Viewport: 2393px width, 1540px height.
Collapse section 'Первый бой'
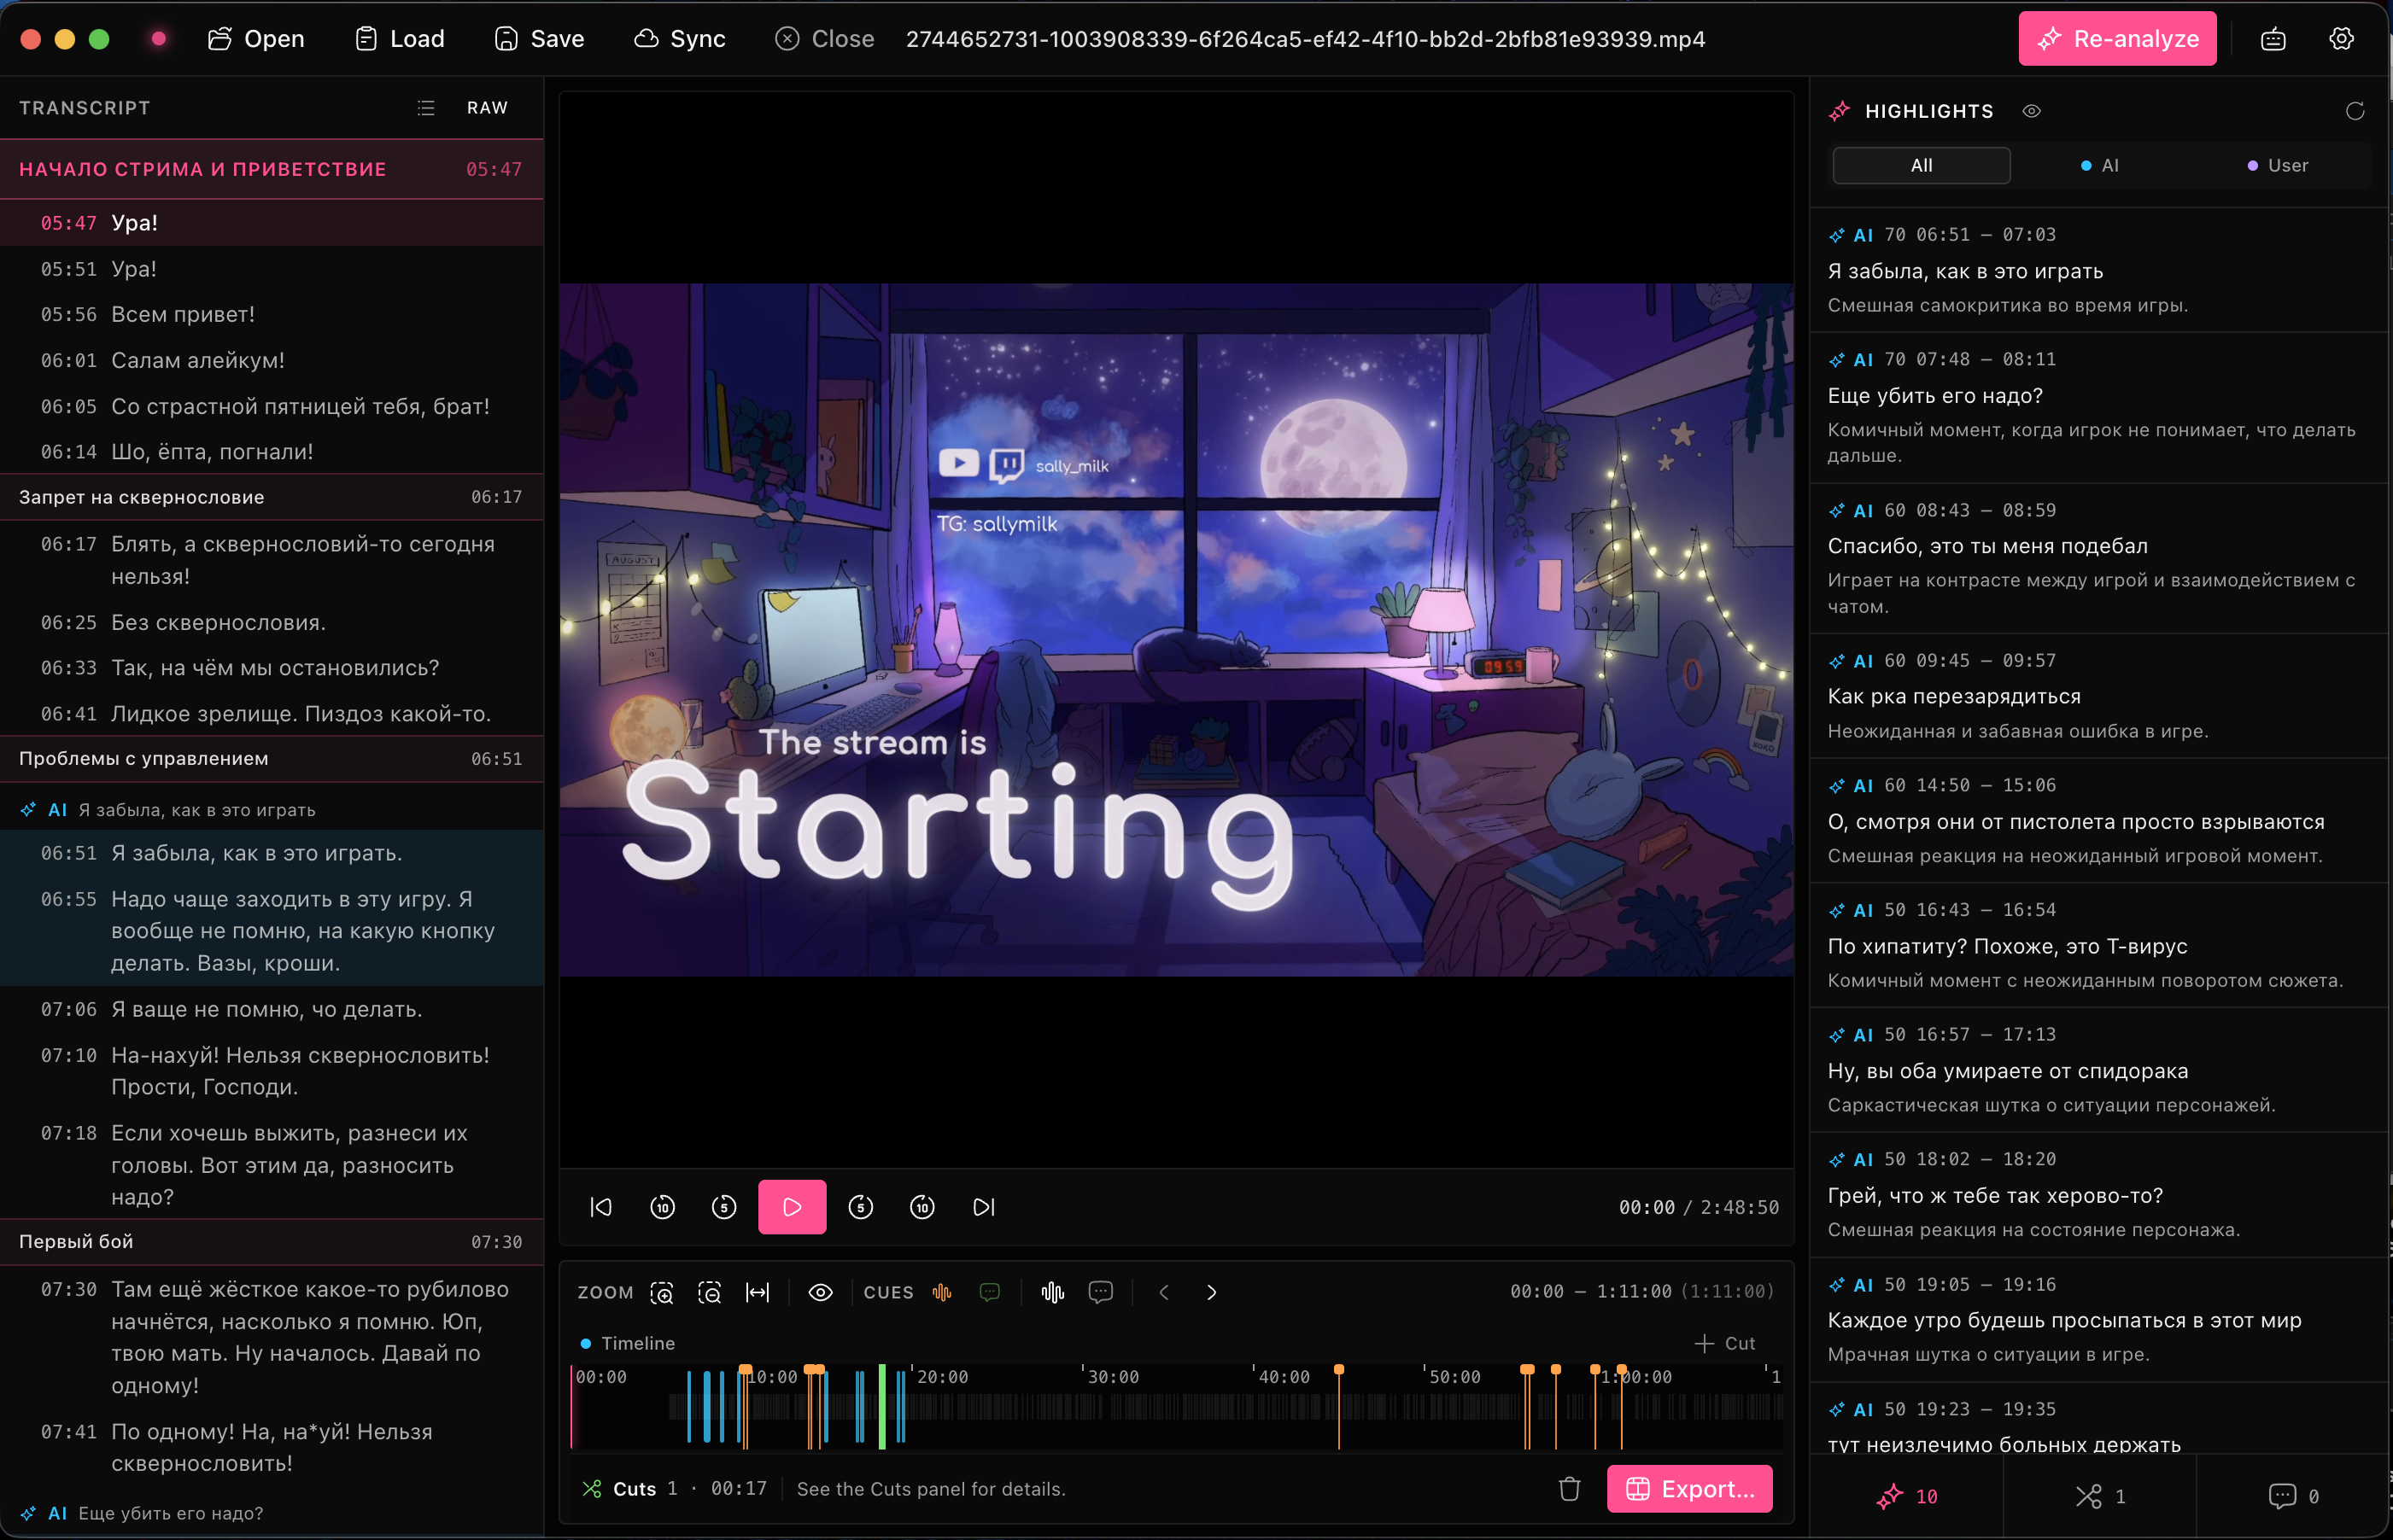(x=271, y=1242)
